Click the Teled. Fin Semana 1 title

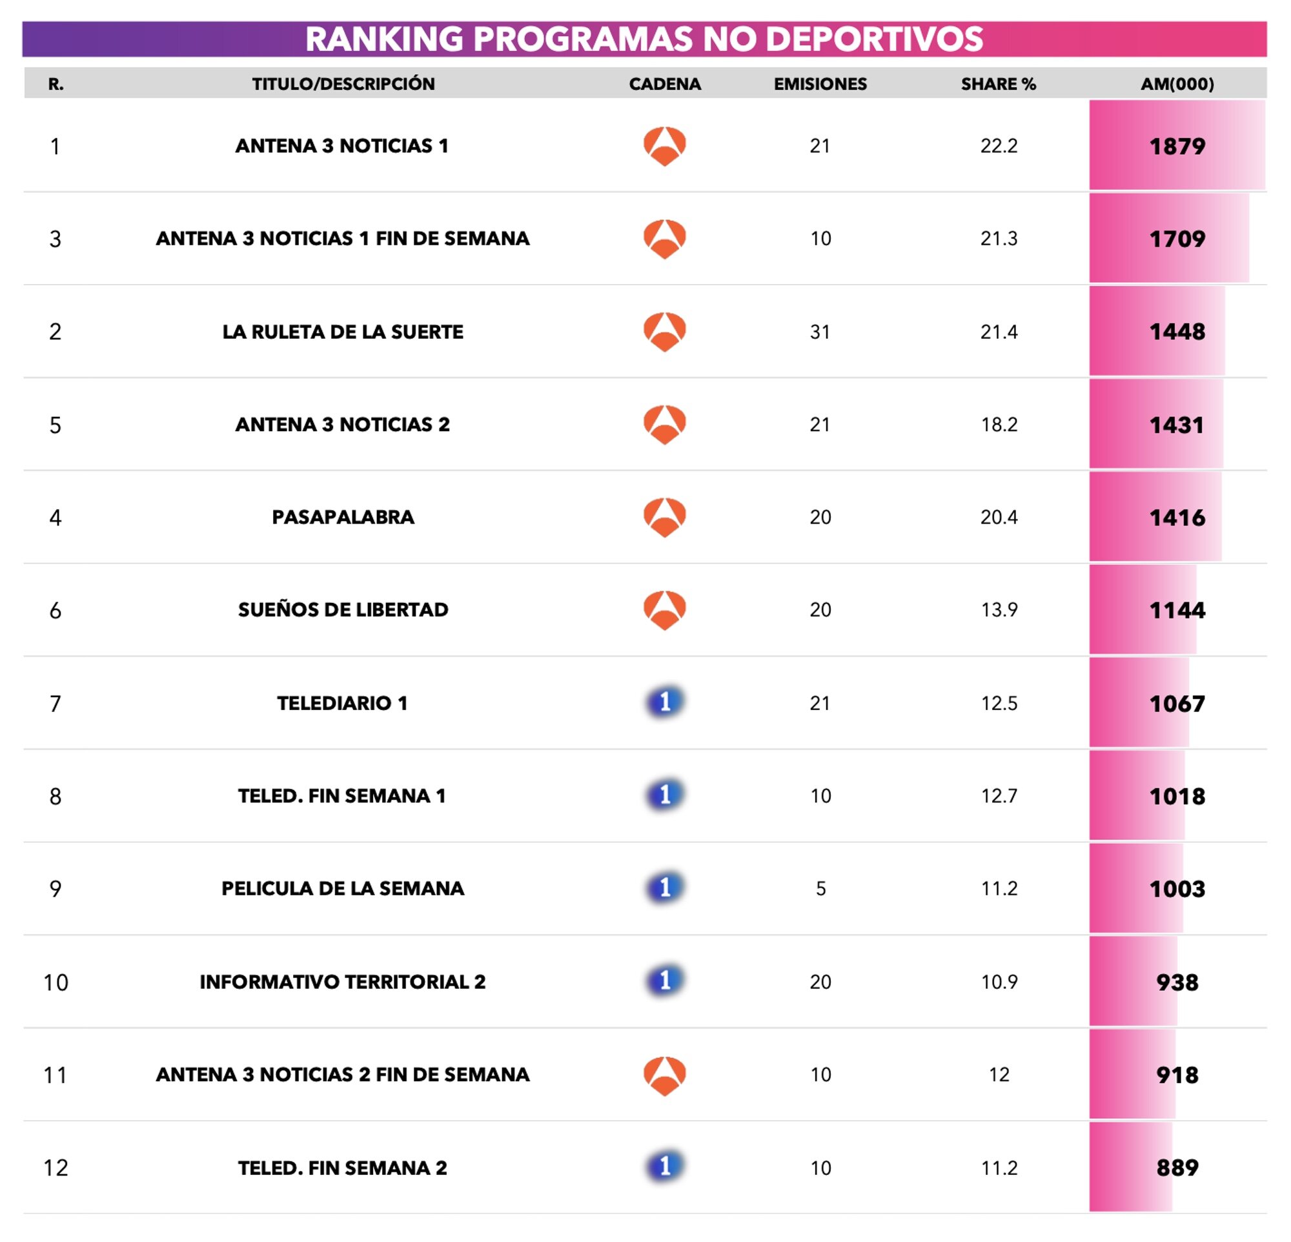(342, 796)
